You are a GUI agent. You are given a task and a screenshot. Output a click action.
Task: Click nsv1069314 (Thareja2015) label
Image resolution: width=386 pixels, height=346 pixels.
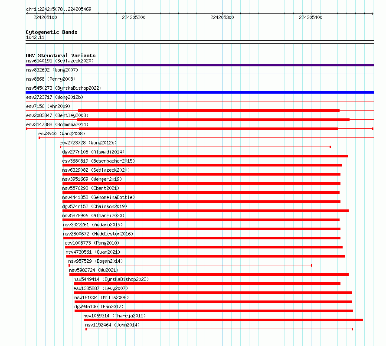pyautogui.click(x=114, y=316)
